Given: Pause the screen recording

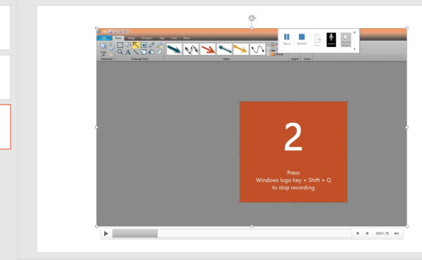Looking at the screenshot, I should 287,39.
